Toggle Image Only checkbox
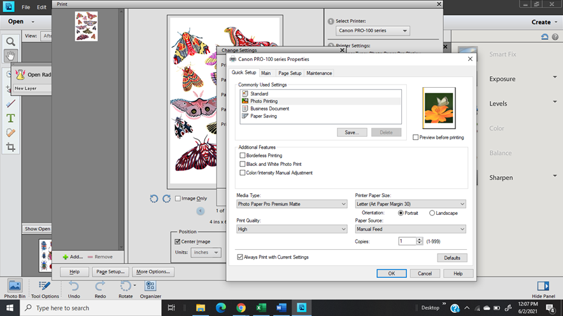 click(178, 198)
